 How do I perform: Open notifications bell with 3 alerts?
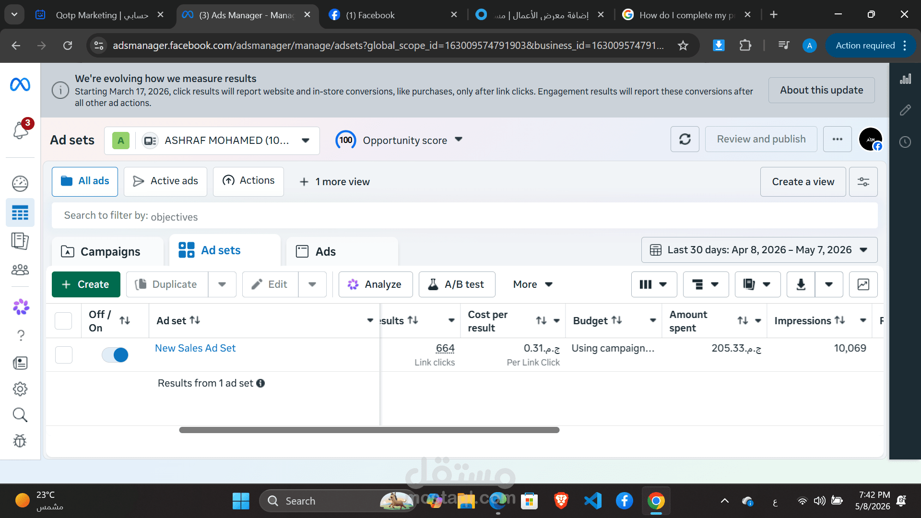(21, 129)
